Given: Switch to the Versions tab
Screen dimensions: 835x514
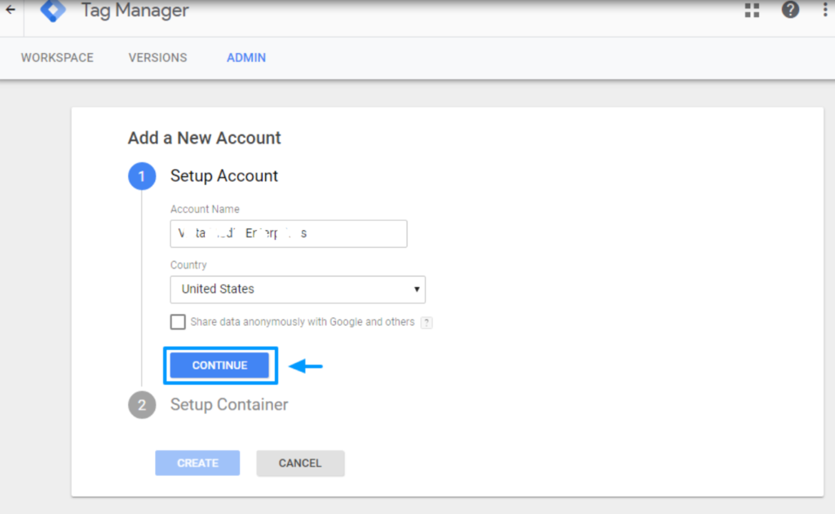Looking at the screenshot, I should point(157,58).
